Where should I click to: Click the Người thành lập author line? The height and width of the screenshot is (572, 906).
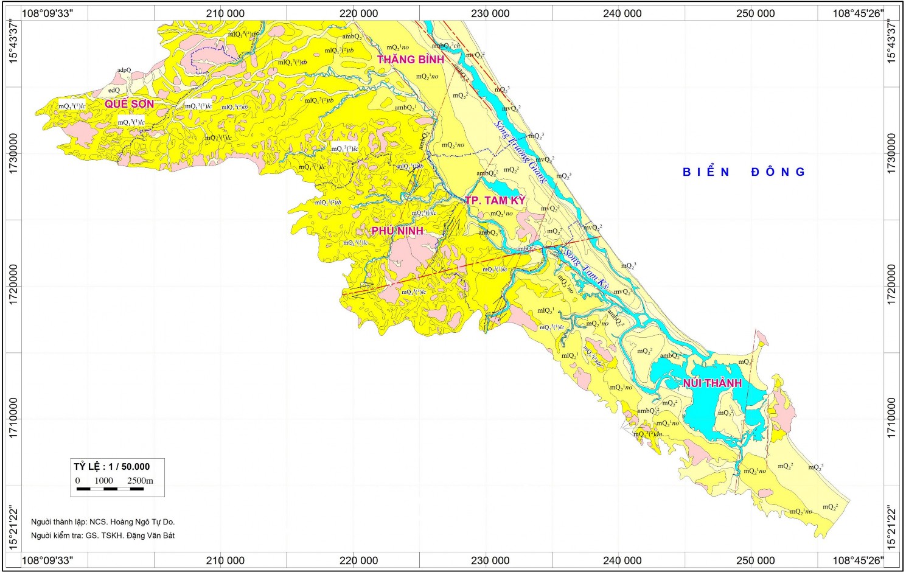(x=103, y=522)
